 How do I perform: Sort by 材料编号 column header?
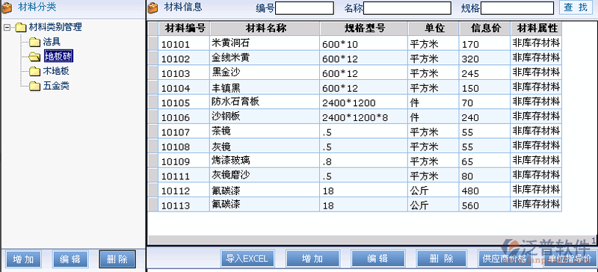184,28
